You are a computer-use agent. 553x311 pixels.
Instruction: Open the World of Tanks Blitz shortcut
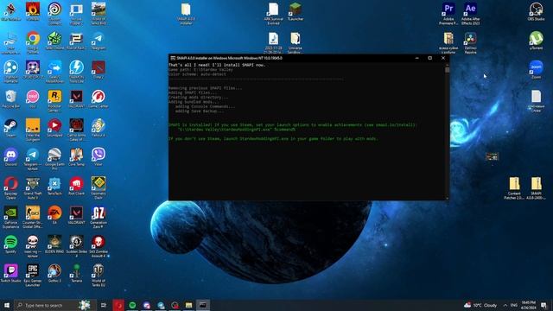click(x=98, y=14)
